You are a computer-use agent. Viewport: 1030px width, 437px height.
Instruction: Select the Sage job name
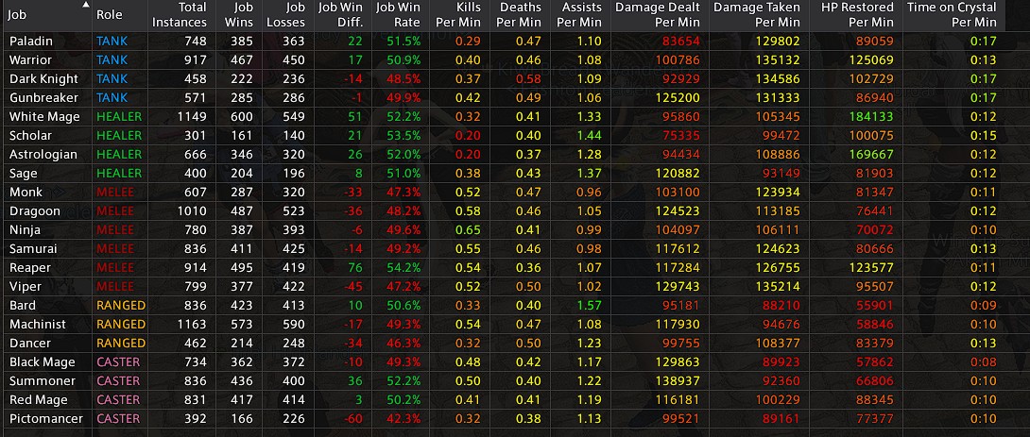coord(23,174)
